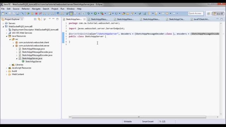Collapse the SketchAppServer.java node
This screenshot has width=226, height=127.
point(17,59)
